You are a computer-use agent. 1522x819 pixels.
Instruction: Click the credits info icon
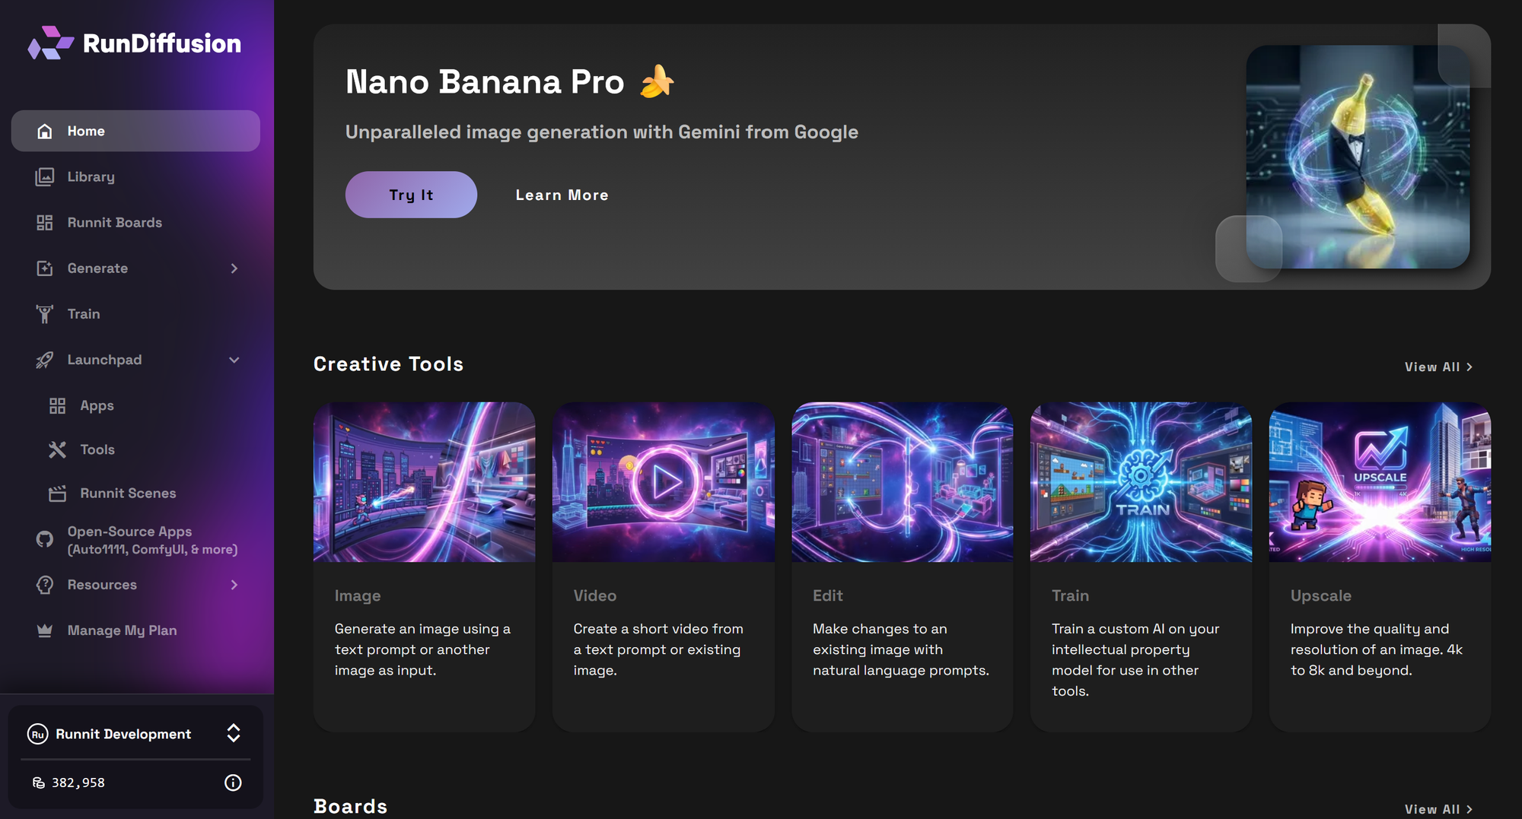click(233, 783)
